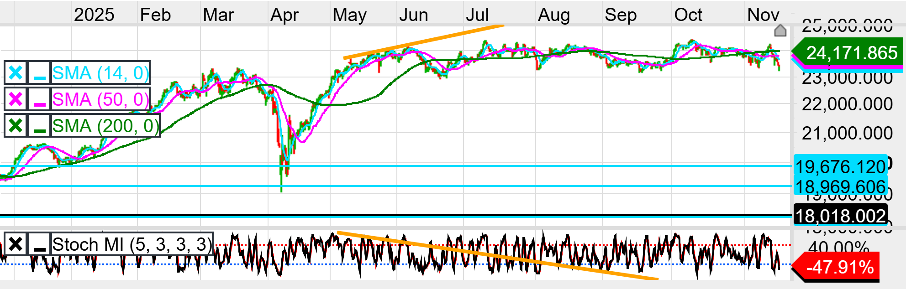Click the Stoch MI (5, 3, 3, 3) label

coord(132,245)
